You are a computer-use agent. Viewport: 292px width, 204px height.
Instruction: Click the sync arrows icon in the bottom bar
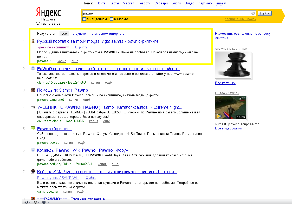[26, 202]
